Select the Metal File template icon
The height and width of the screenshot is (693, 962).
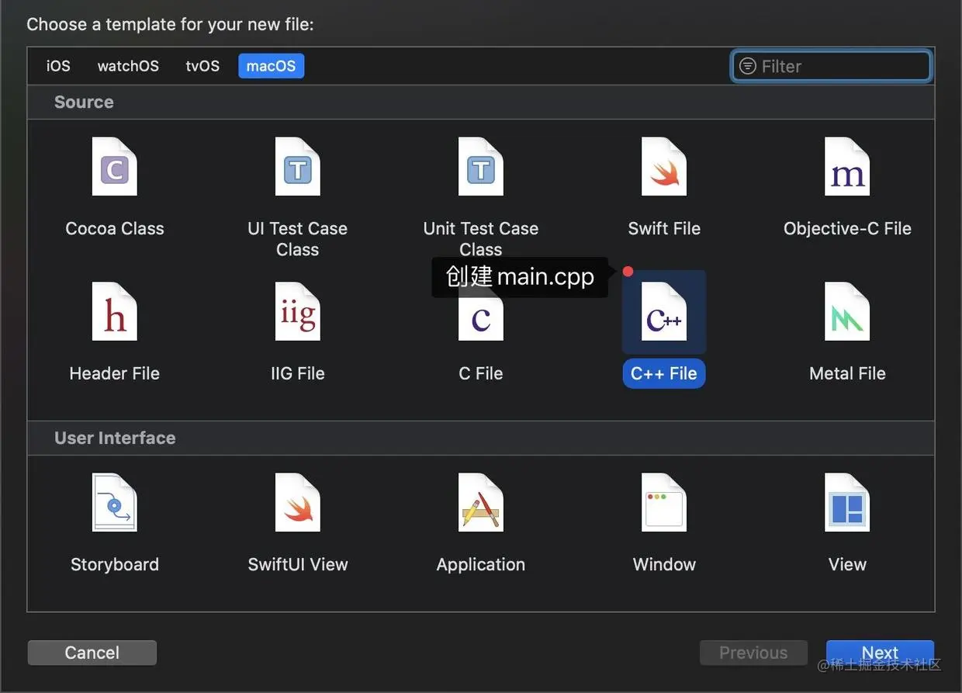[x=847, y=311]
